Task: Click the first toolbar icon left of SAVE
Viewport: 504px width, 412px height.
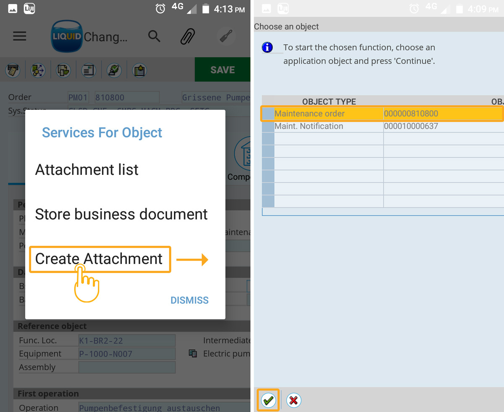Action: click(x=13, y=70)
